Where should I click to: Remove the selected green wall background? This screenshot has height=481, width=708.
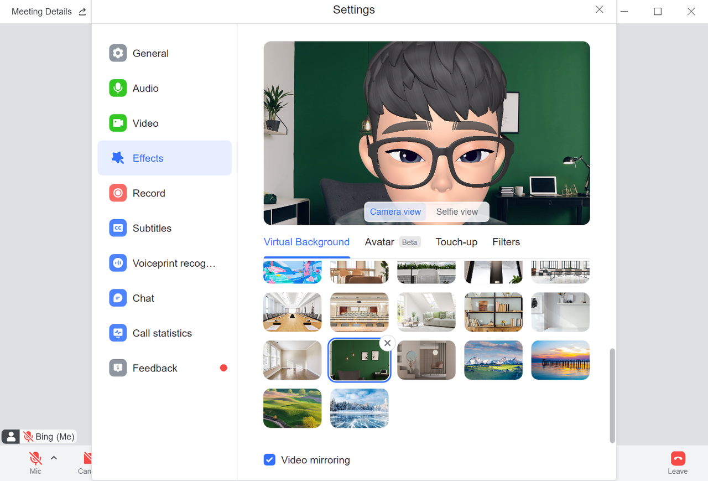pos(387,343)
